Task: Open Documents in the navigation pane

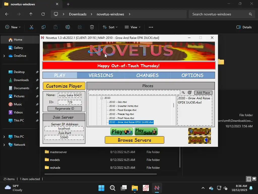Action: coord(21,88)
